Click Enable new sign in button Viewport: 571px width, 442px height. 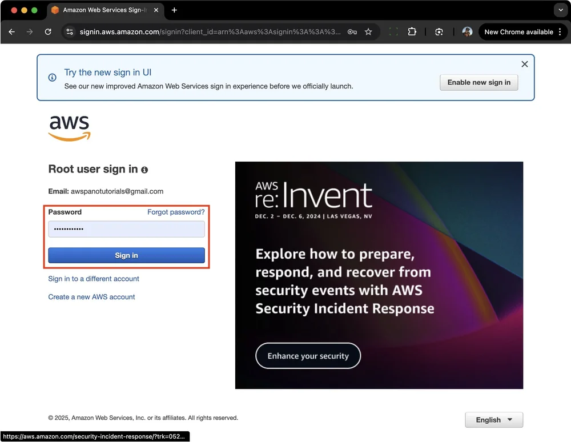pos(478,82)
